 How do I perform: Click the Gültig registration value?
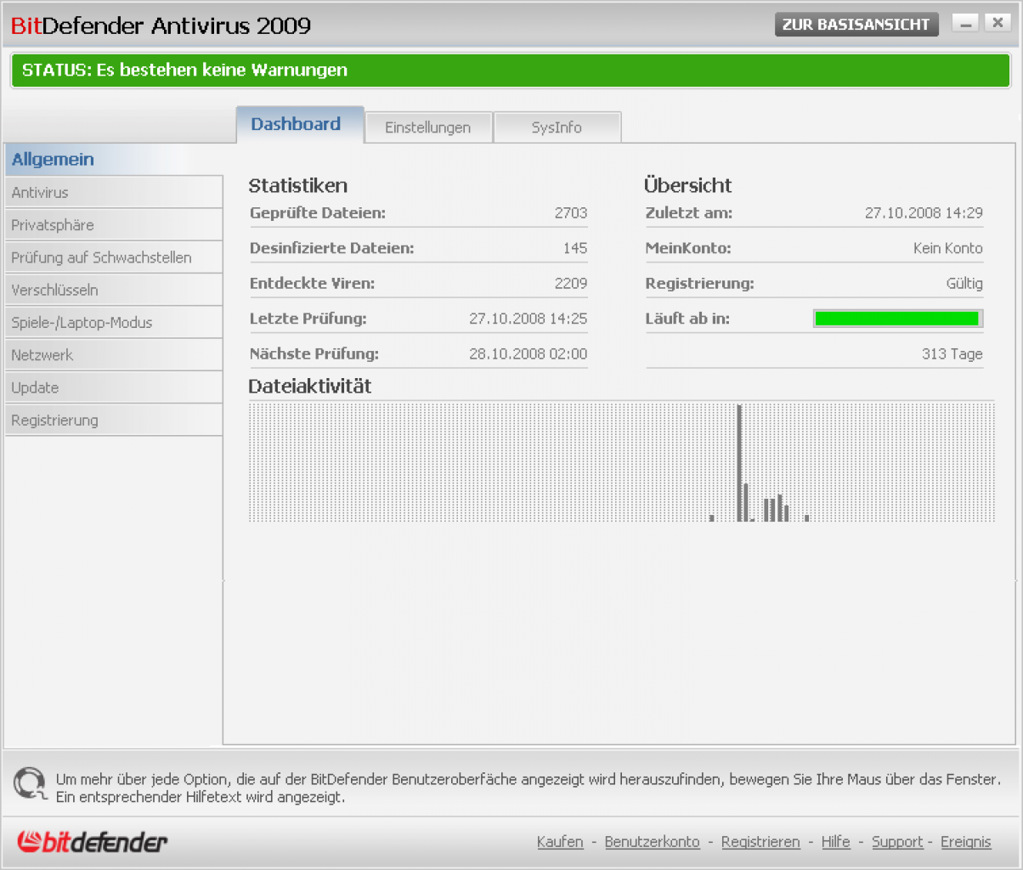click(x=964, y=284)
